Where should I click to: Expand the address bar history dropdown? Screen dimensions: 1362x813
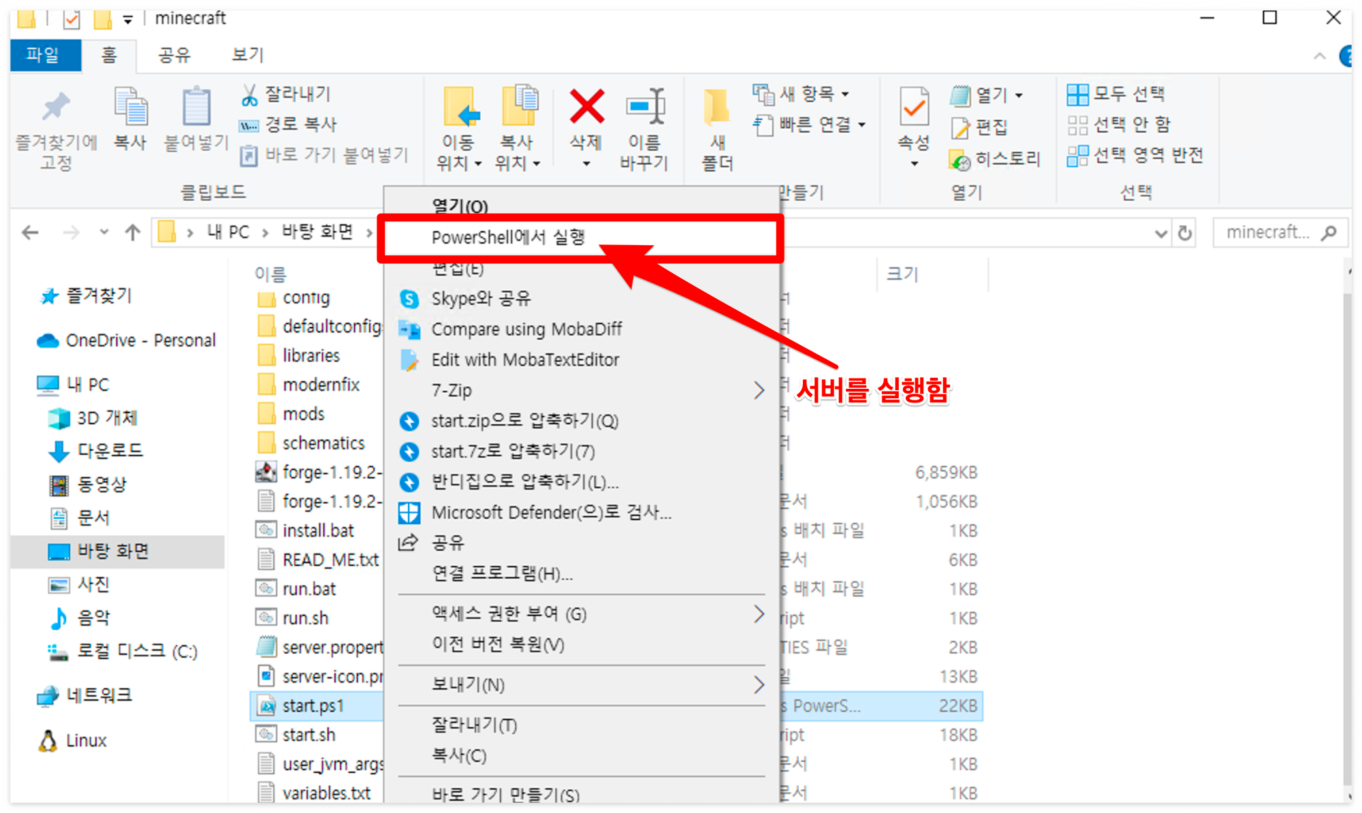[1160, 234]
